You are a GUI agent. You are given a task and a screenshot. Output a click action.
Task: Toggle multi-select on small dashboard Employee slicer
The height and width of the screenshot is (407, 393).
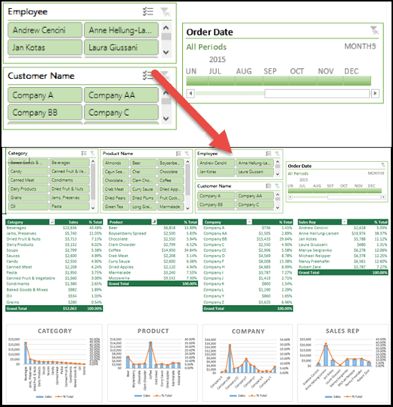pyautogui.click(x=268, y=154)
